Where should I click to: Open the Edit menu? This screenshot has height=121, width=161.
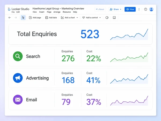click(18, 12)
